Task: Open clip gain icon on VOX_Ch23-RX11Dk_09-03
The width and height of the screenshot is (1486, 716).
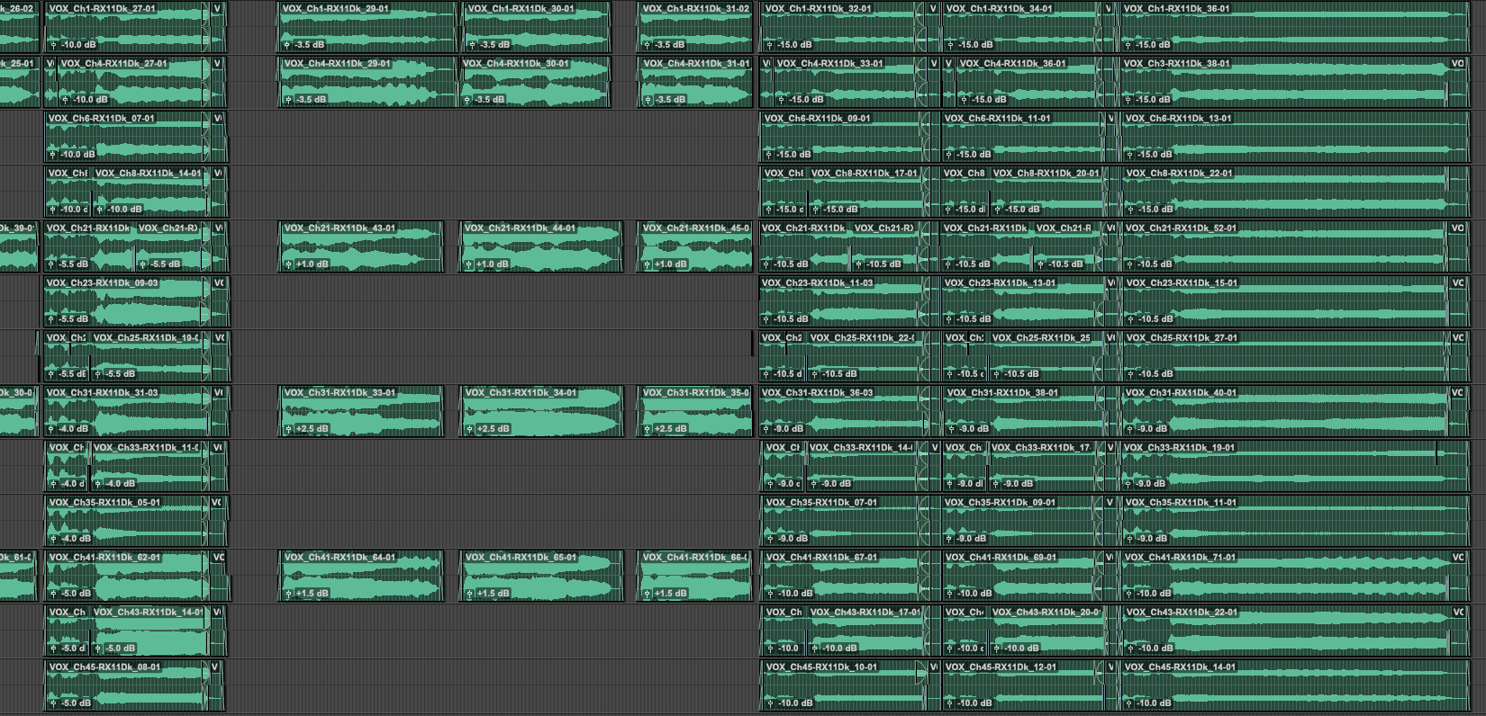Action: click(x=52, y=319)
